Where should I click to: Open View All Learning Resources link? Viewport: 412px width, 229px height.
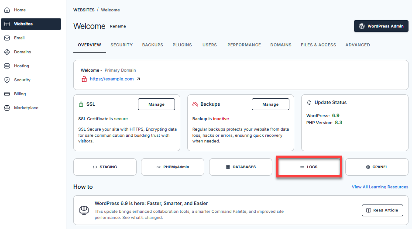(380, 187)
